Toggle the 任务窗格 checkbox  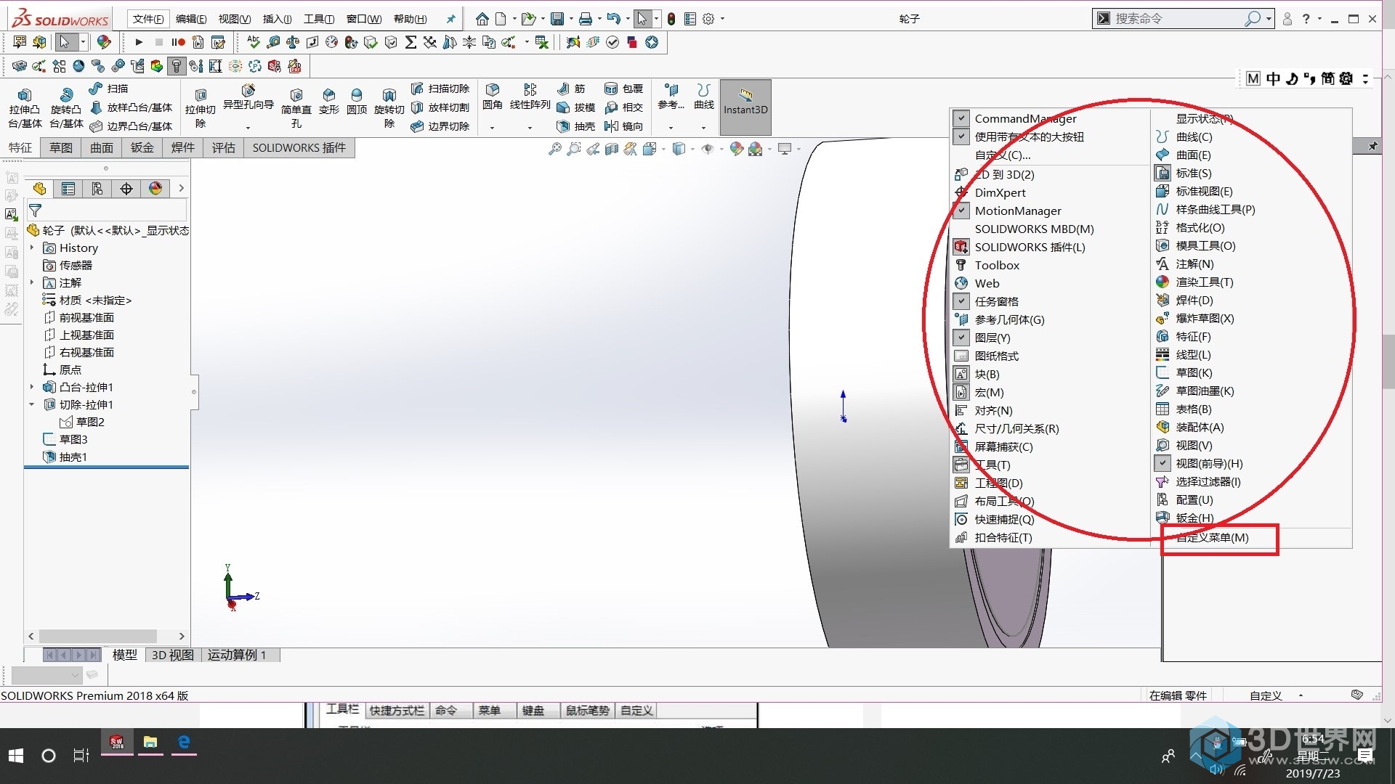coord(961,301)
